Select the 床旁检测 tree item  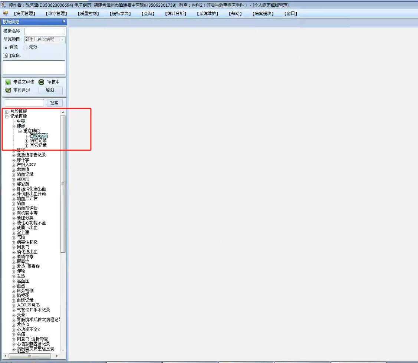25,291
